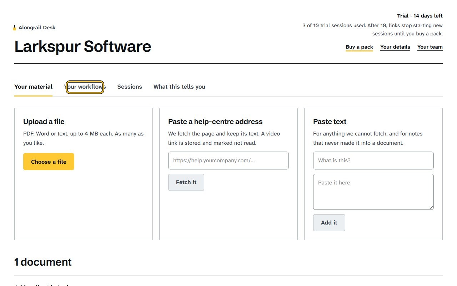Click the Alongrail Desk logo mark

click(x=15, y=28)
